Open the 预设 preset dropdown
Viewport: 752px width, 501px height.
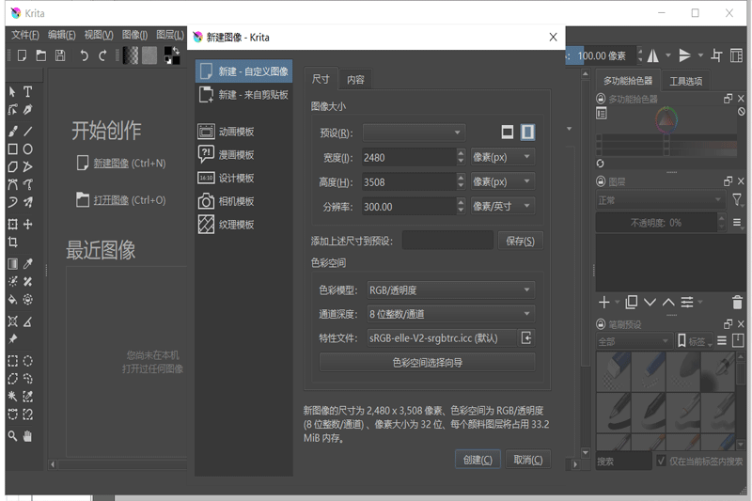click(x=414, y=133)
